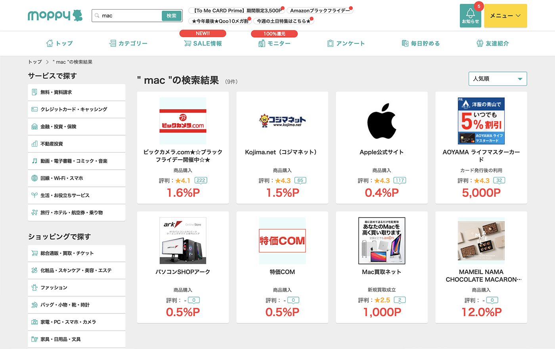This screenshot has width=555, height=349.
Task: Click the アンケート clipboard icon
Action: pos(330,43)
